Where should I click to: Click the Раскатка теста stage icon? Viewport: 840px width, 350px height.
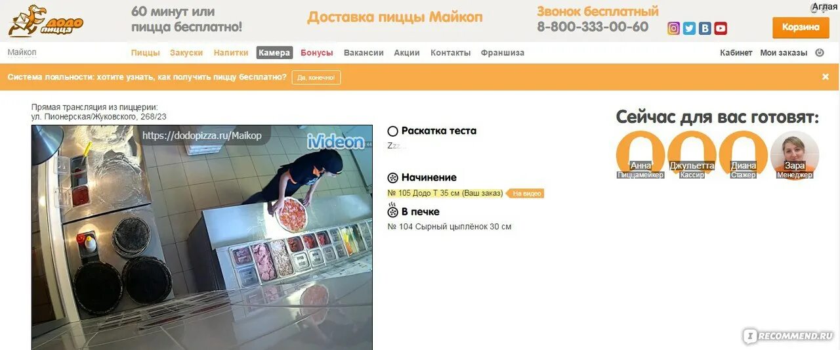point(393,131)
